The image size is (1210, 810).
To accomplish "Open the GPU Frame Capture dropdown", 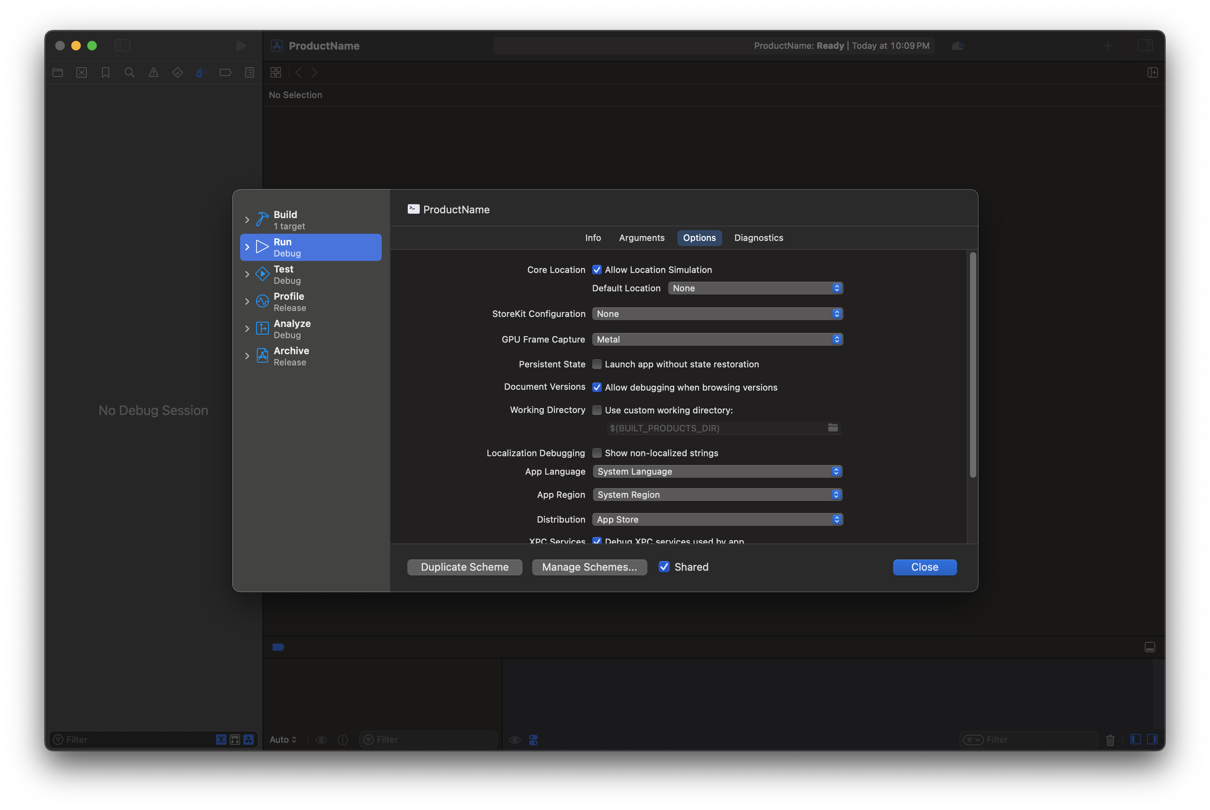I will click(717, 339).
